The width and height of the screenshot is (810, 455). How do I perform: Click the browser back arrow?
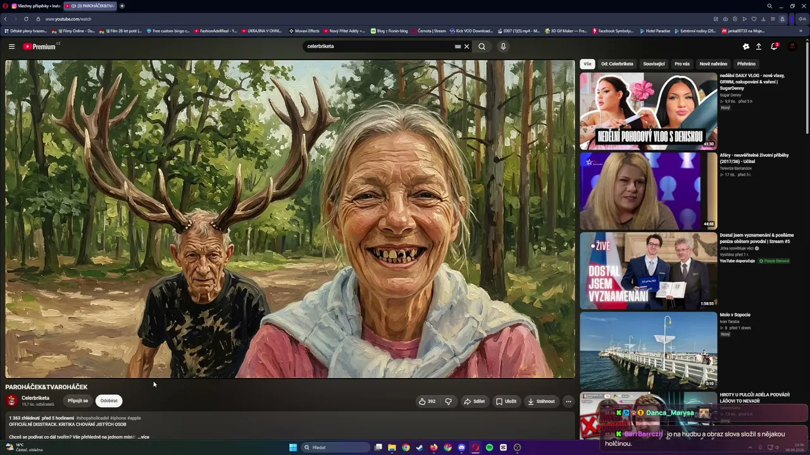[x=6, y=19]
